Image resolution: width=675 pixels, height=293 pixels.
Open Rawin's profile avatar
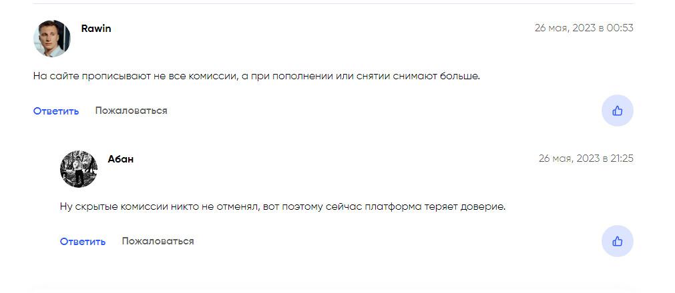[x=51, y=39]
